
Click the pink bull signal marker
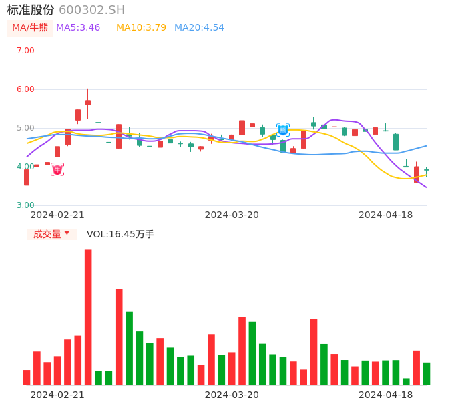click(57, 169)
